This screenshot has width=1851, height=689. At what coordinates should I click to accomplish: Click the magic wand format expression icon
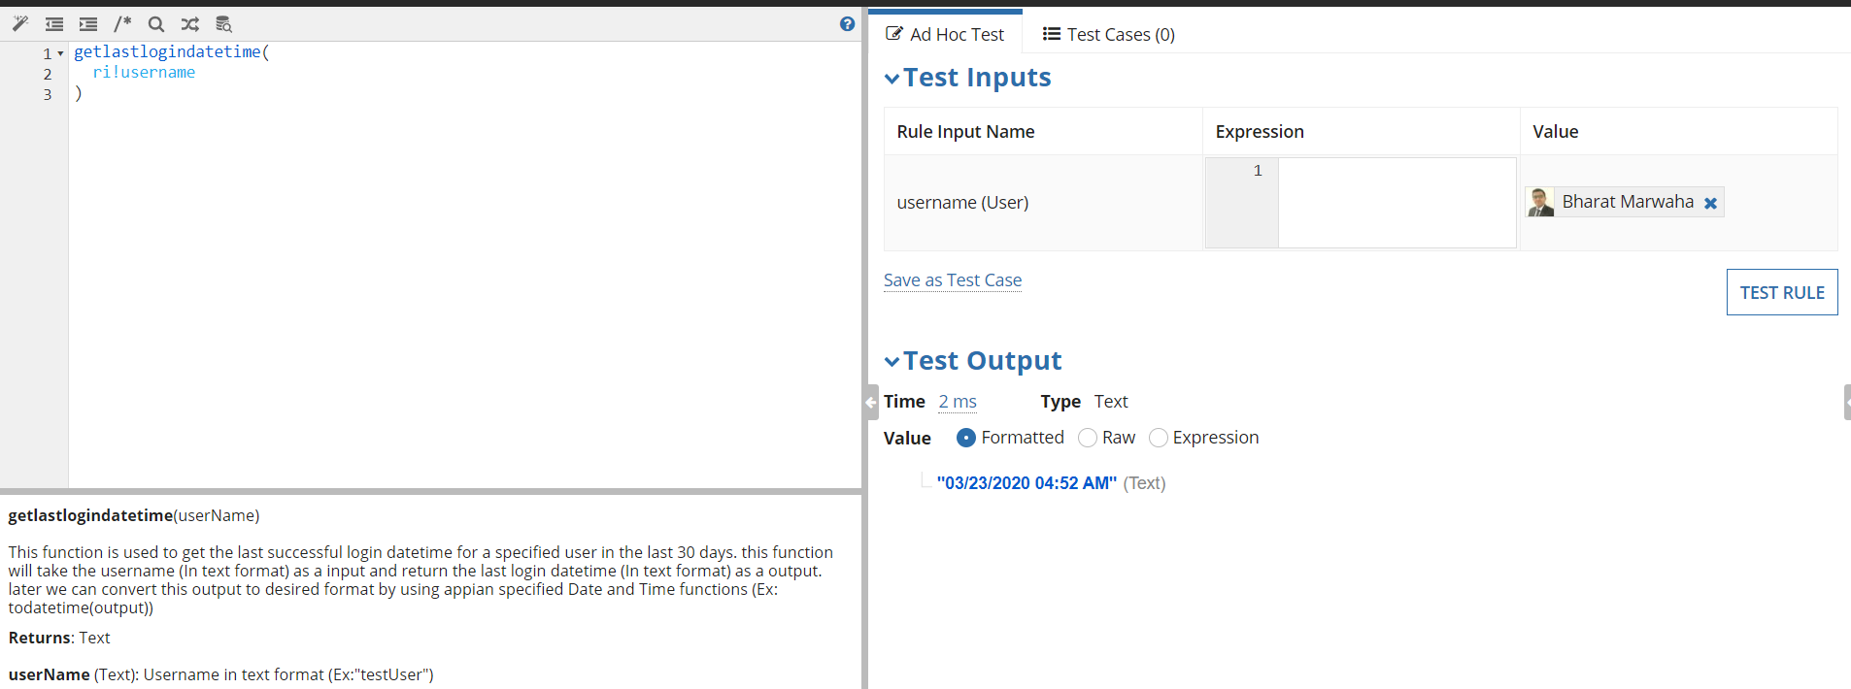pos(19,23)
